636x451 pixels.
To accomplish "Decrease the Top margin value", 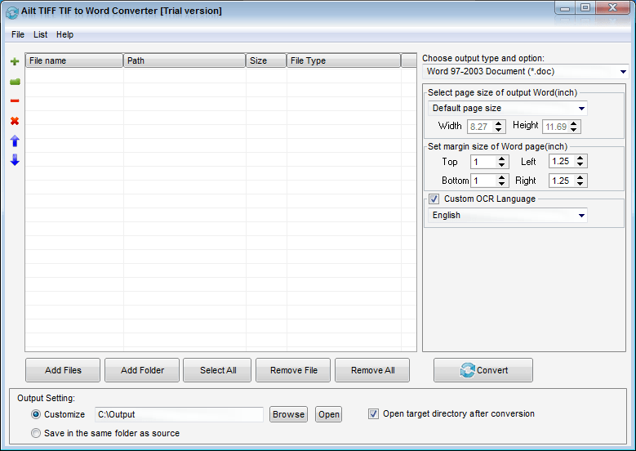I will 502,165.
